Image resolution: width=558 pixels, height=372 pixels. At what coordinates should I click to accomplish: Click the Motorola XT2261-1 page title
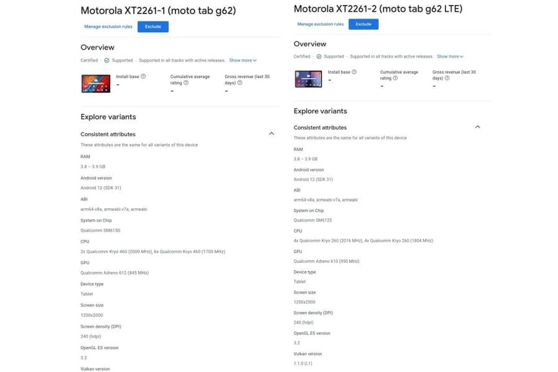point(157,11)
